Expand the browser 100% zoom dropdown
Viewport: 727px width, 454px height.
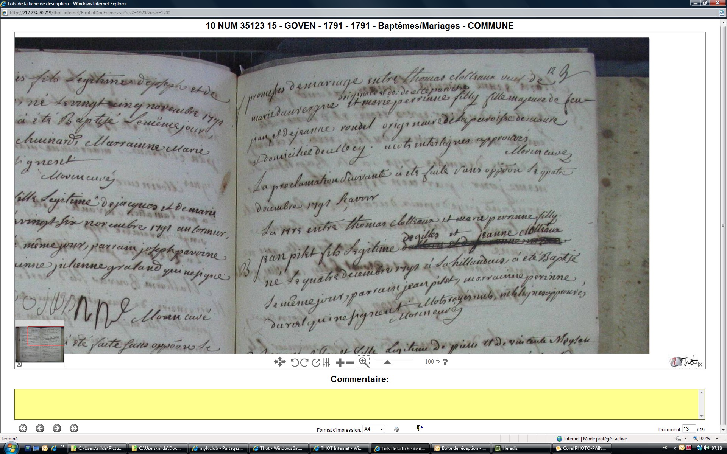(717, 438)
